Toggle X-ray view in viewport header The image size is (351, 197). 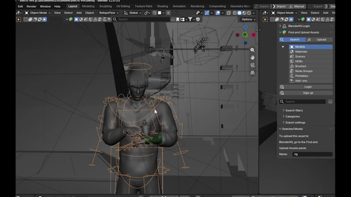(x=228, y=13)
